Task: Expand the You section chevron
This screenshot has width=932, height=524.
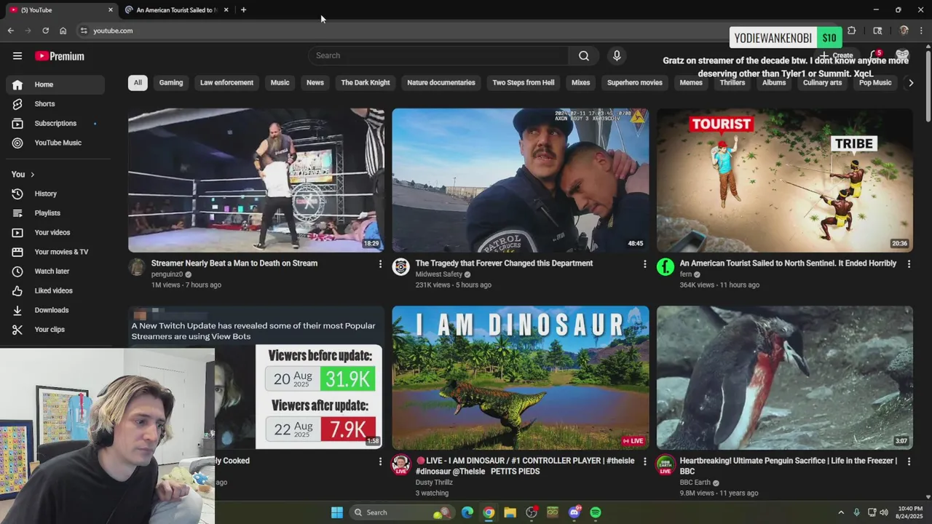Action: pyautogui.click(x=32, y=175)
